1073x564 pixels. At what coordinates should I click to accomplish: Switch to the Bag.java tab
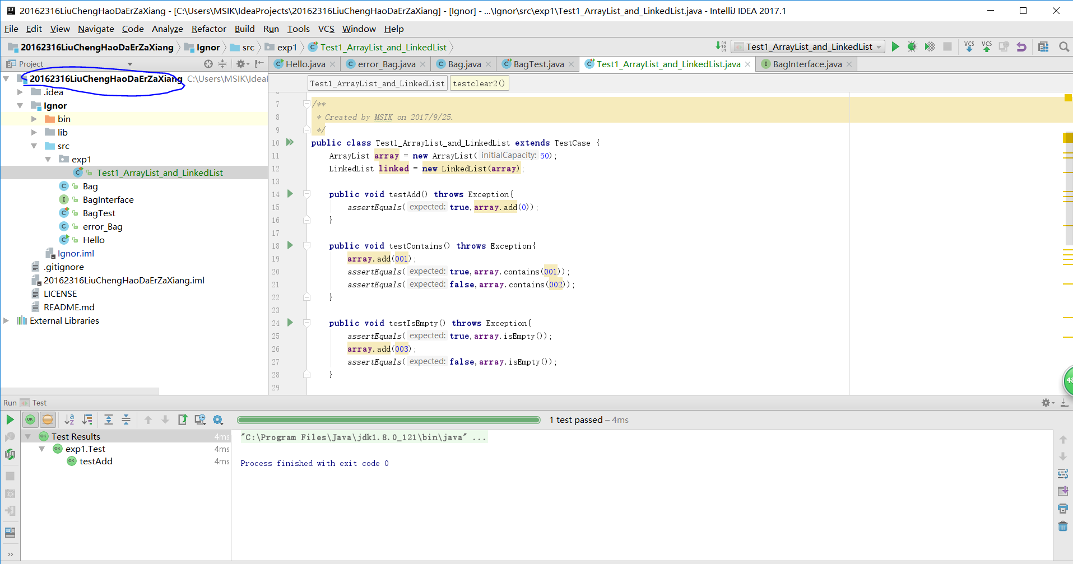(464, 64)
